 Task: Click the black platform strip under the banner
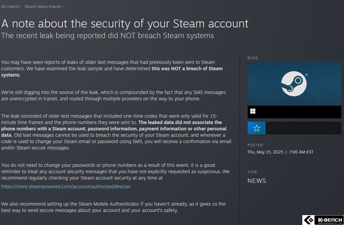294,112
